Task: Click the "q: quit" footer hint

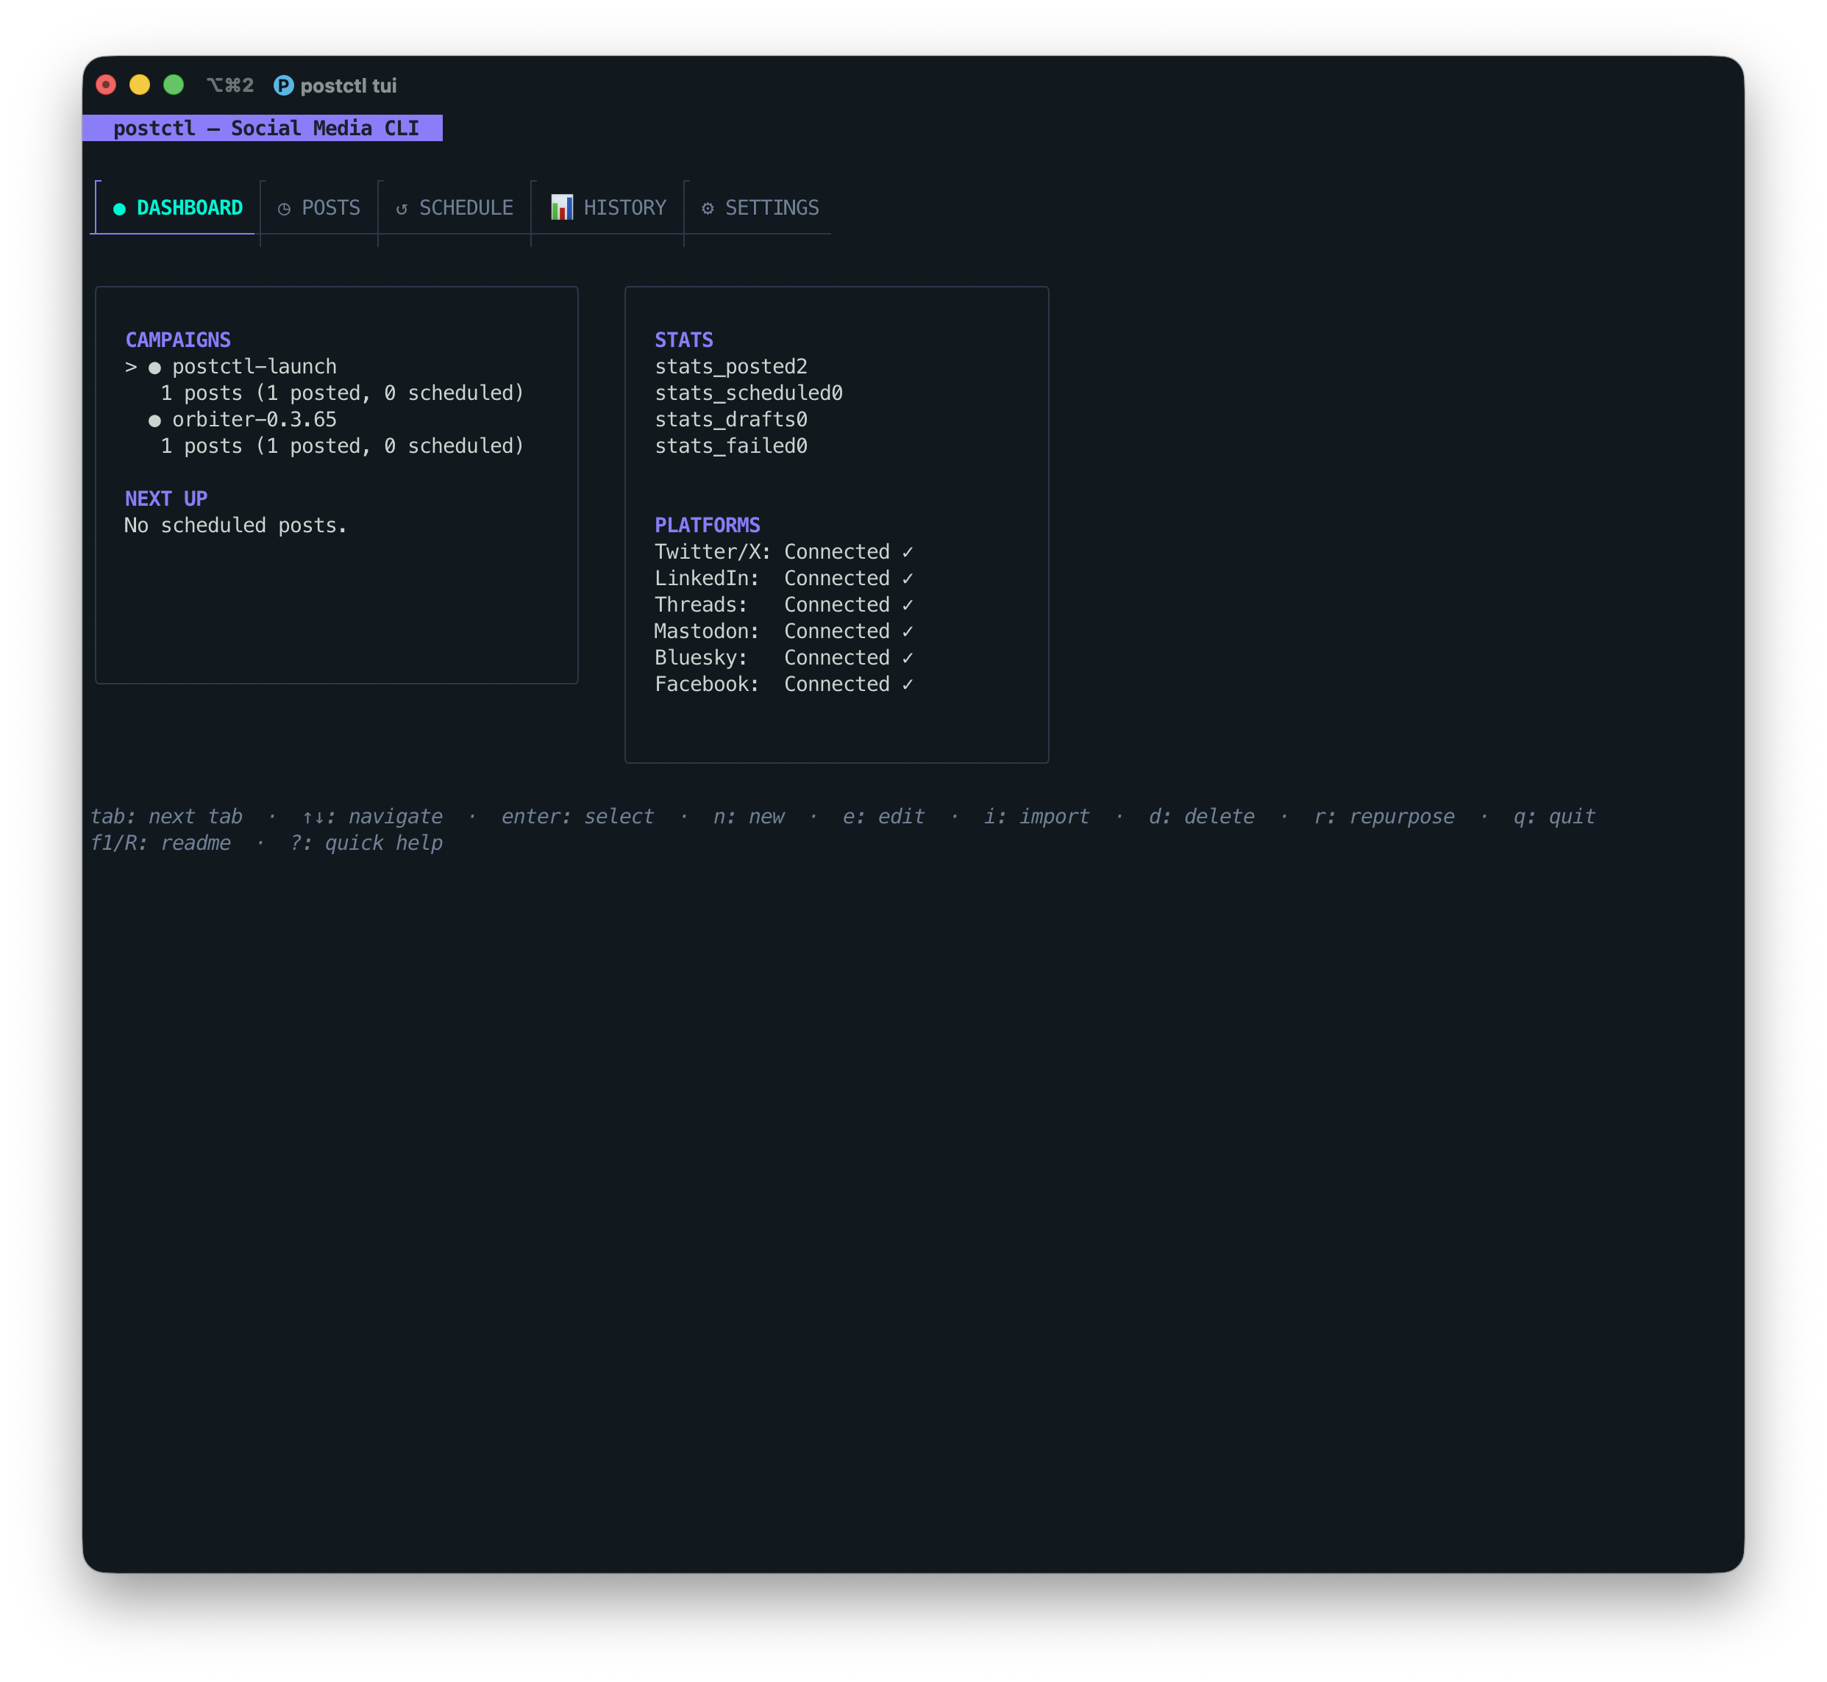Action: pos(1555,817)
